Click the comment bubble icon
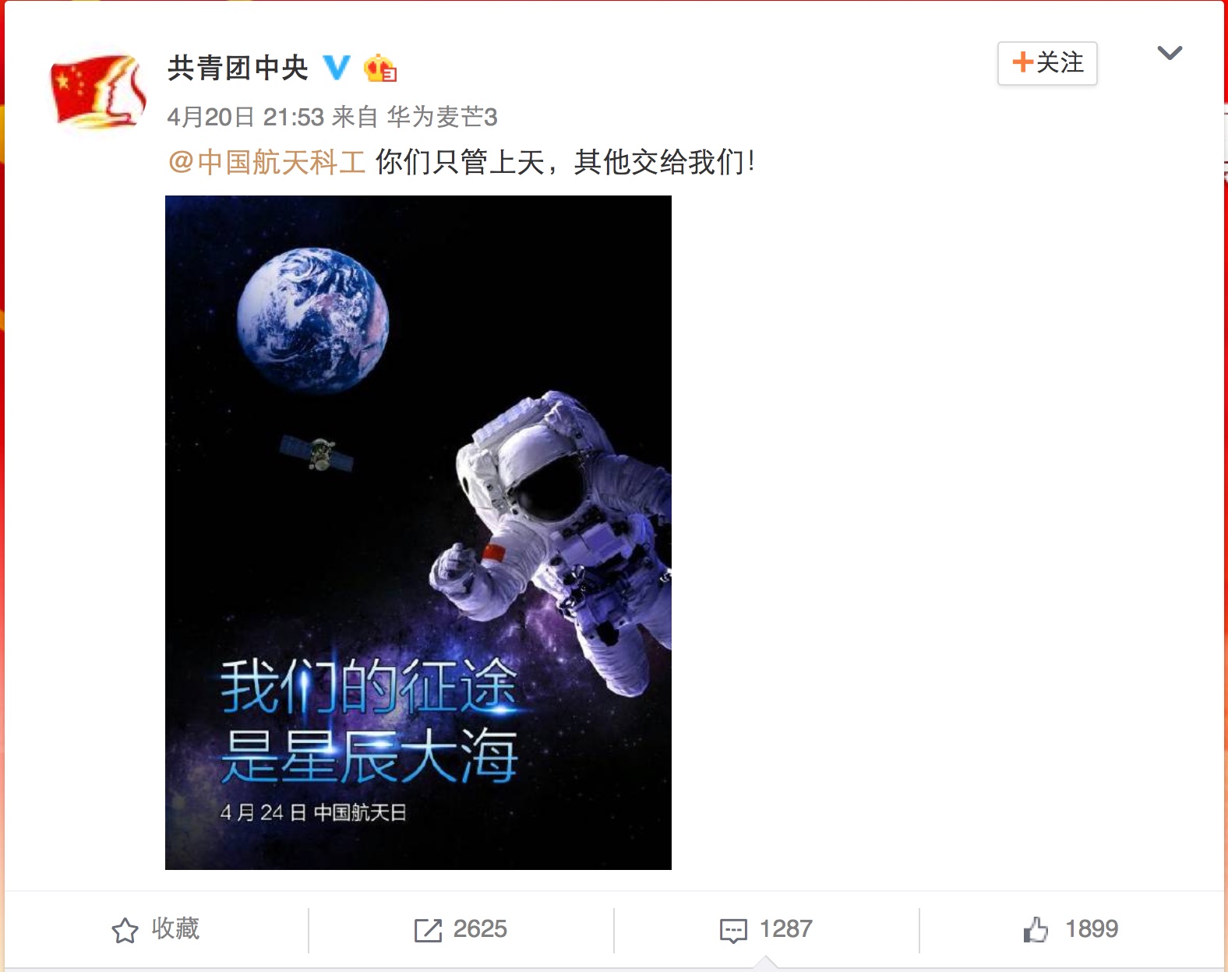 point(733,931)
